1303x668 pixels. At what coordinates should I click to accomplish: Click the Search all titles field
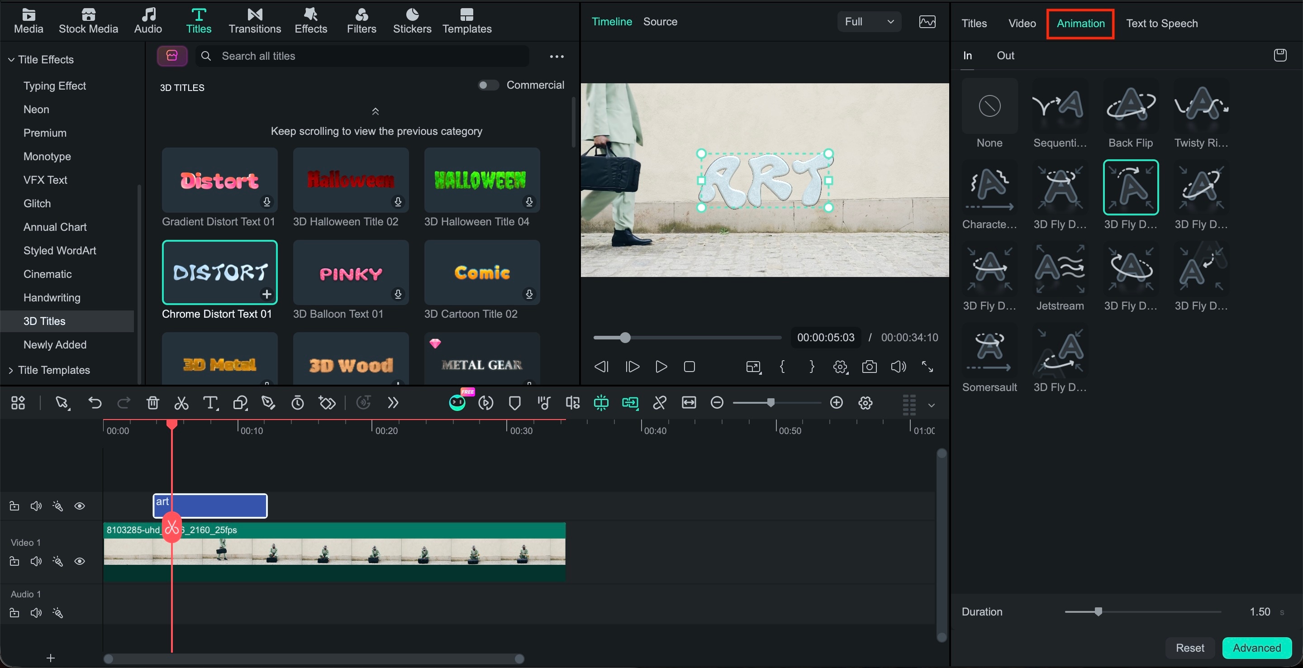[x=362, y=56]
